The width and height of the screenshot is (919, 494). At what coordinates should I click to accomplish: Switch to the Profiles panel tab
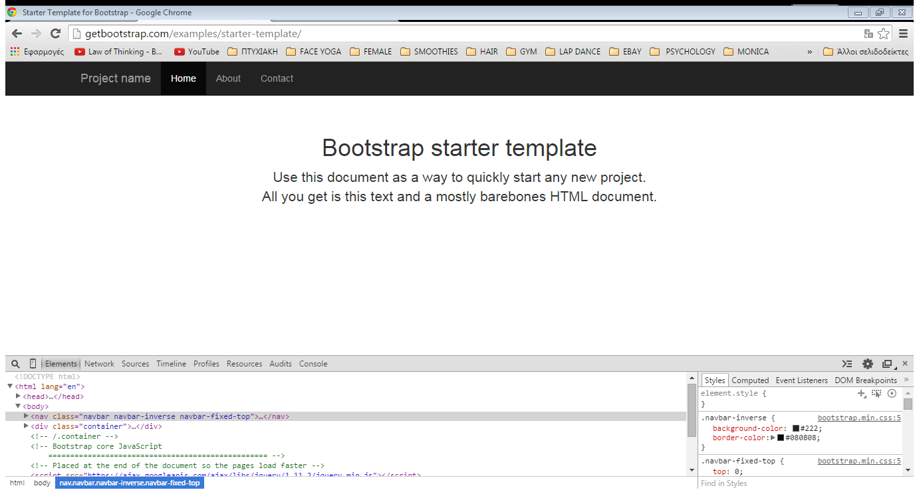(x=206, y=364)
